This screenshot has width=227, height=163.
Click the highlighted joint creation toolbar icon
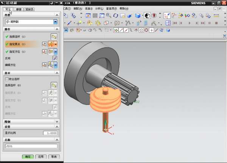click(x=167, y=15)
